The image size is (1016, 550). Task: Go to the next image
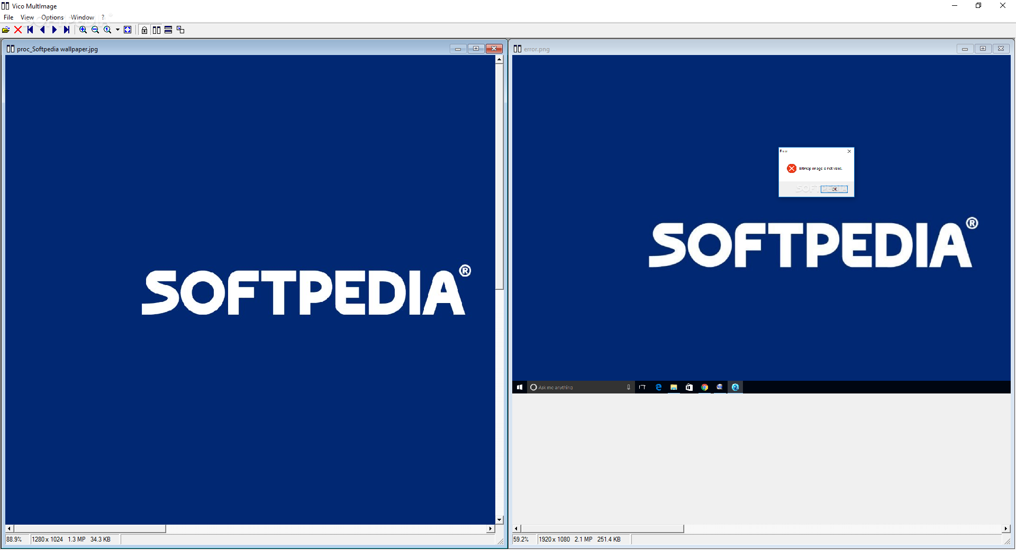[55, 30]
